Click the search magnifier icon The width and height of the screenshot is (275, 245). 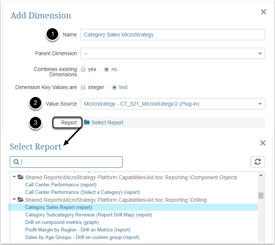tap(16, 162)
